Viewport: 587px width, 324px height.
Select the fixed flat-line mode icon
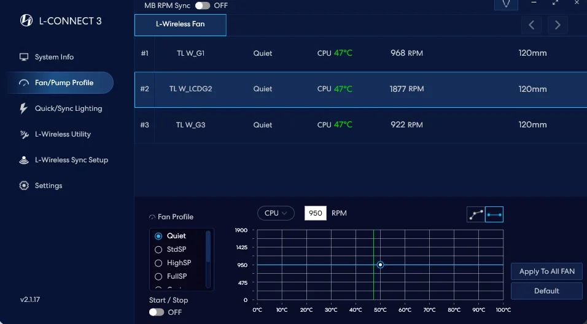[x=494, y=214]
